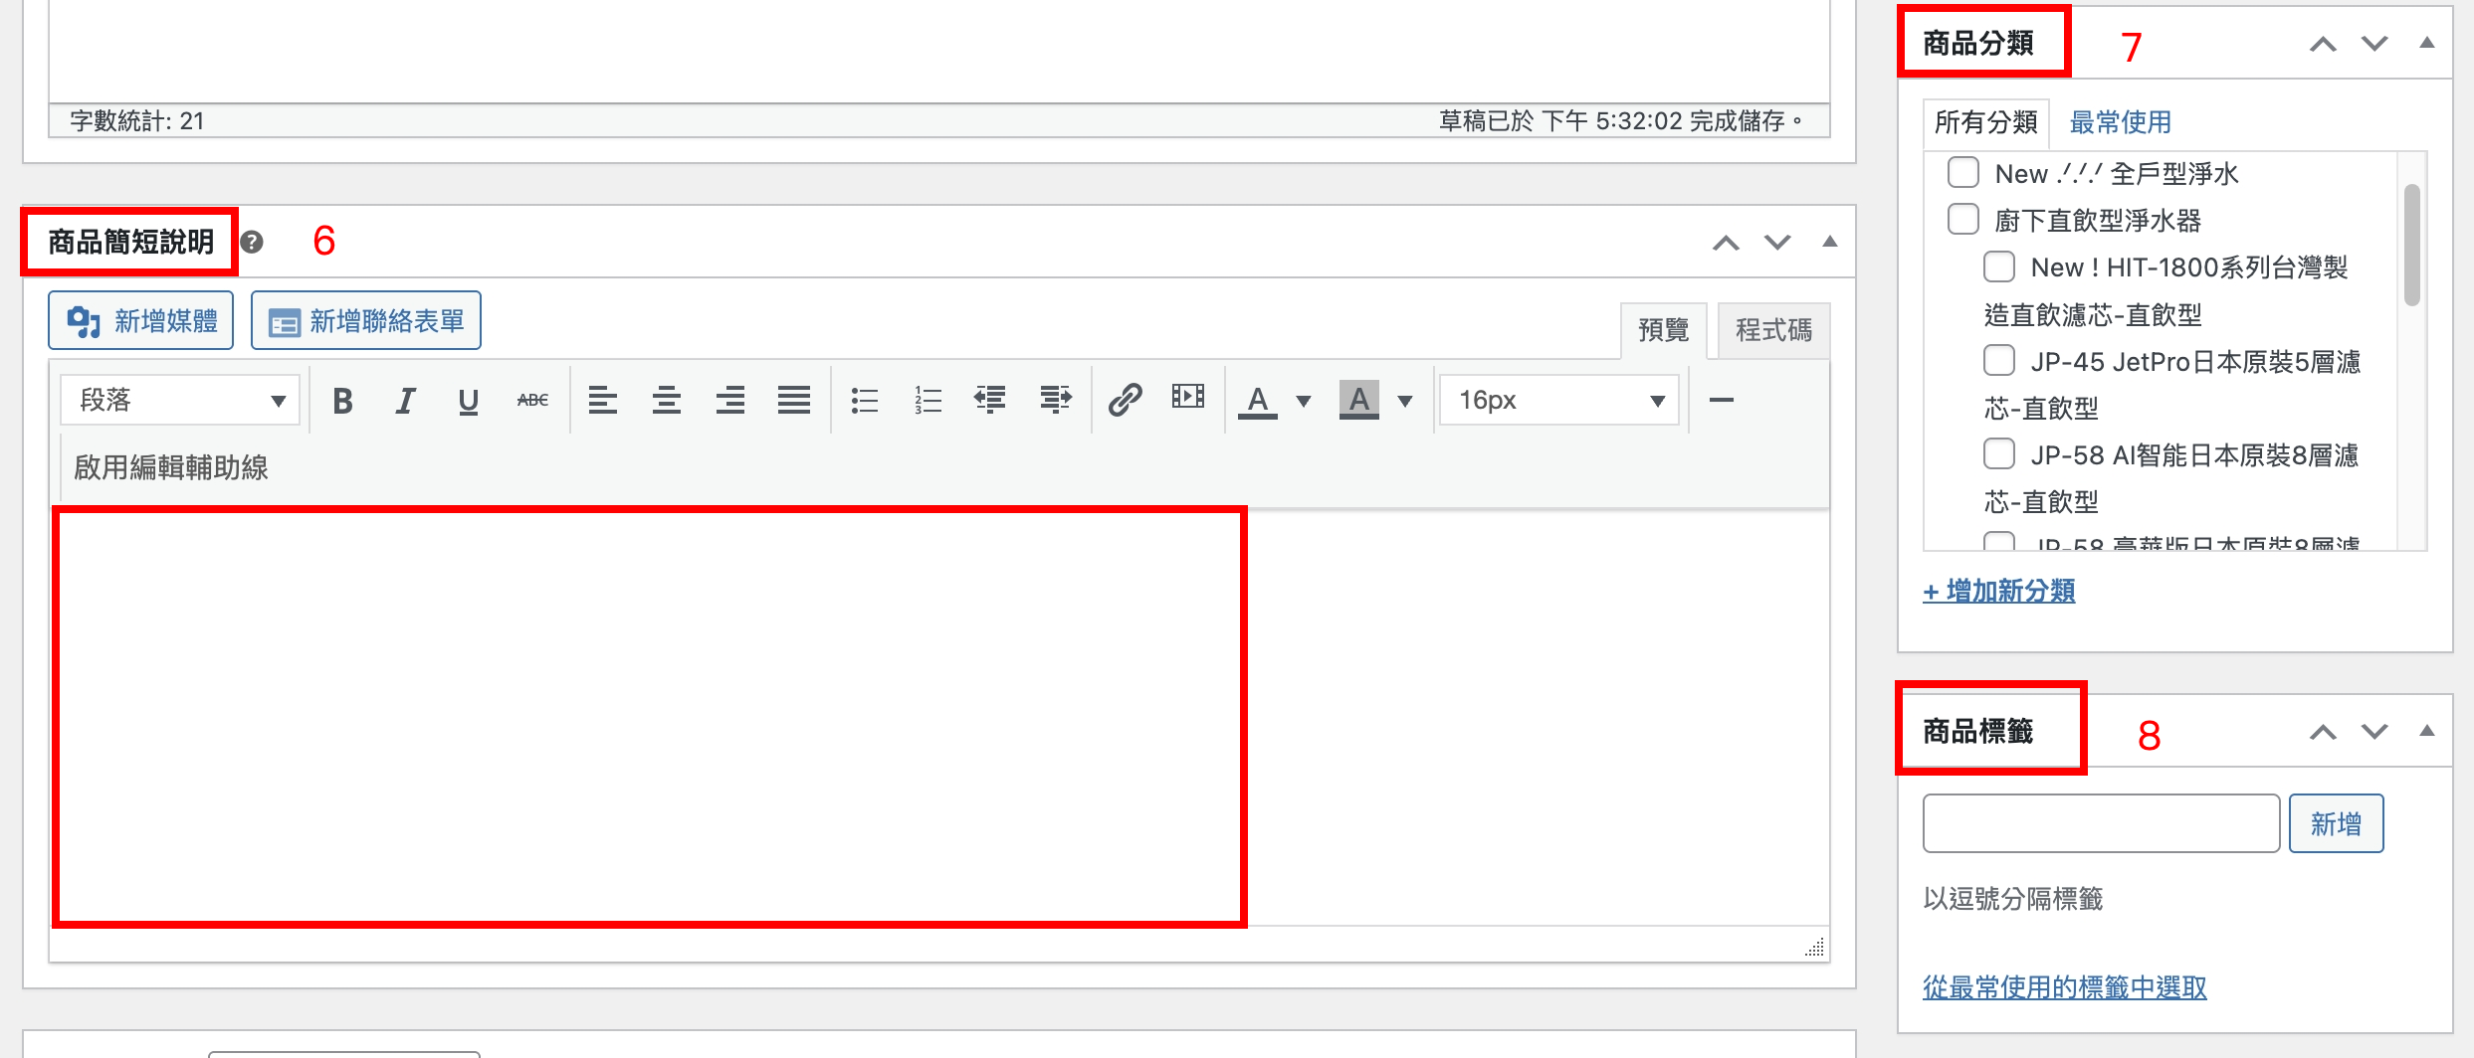Toggle bold formatting in the short description editor
The height and width of the screenshot is (1058, 2474).
[342, 401]
